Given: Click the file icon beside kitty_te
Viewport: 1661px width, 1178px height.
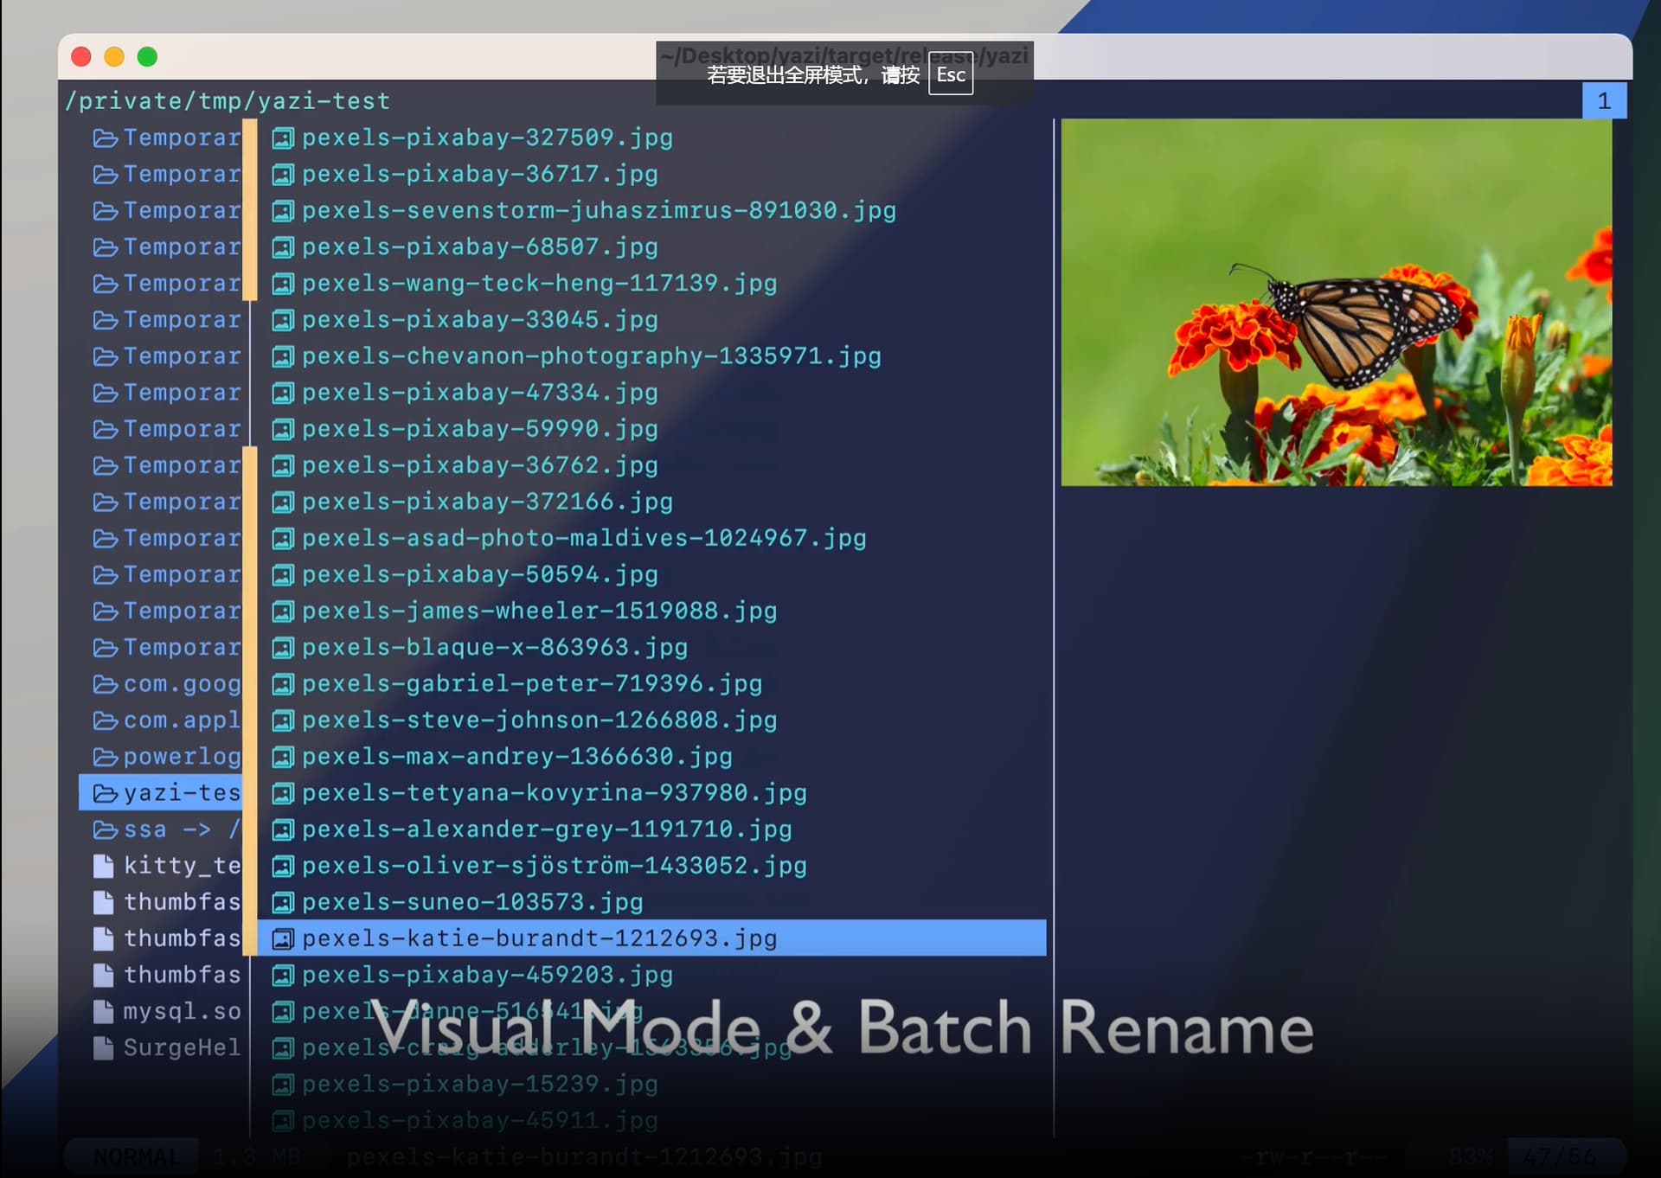Looking at the screenshot, I should point(104,866).
